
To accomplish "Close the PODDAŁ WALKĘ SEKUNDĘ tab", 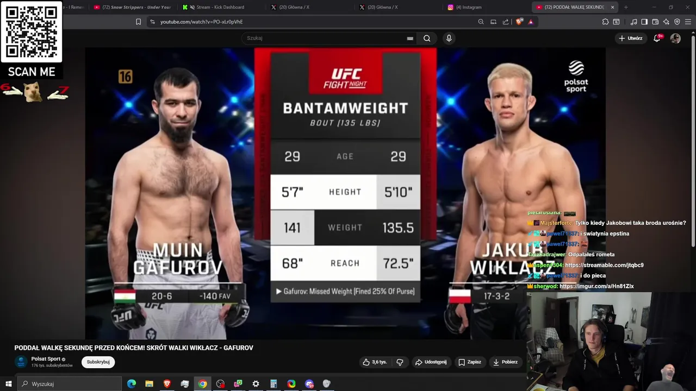I will click(x=613, y=7).
